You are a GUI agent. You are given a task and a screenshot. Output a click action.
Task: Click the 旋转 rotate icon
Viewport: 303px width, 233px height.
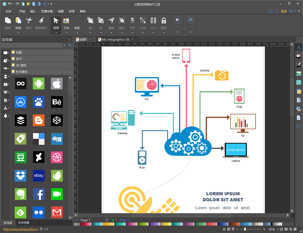pos(111,21)
